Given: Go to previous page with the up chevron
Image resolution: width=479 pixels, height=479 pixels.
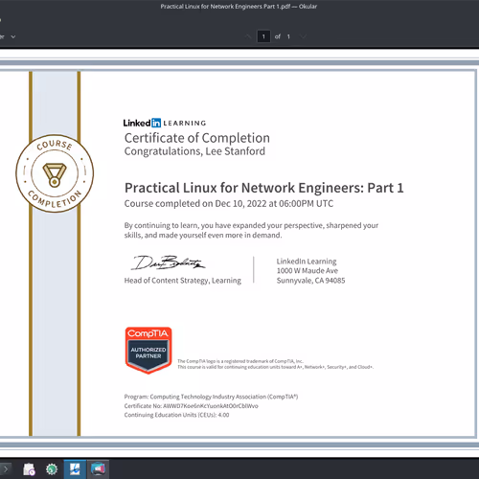Looking at the screenshot, I should tap(248, 36).
